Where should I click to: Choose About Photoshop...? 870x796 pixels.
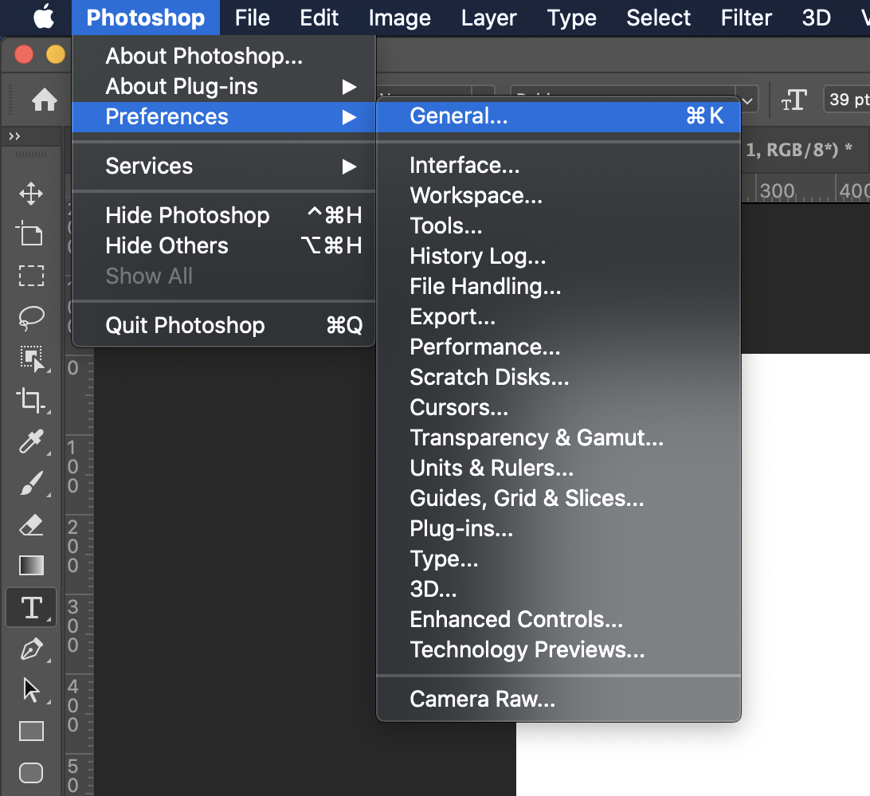[x=224, y=56]
